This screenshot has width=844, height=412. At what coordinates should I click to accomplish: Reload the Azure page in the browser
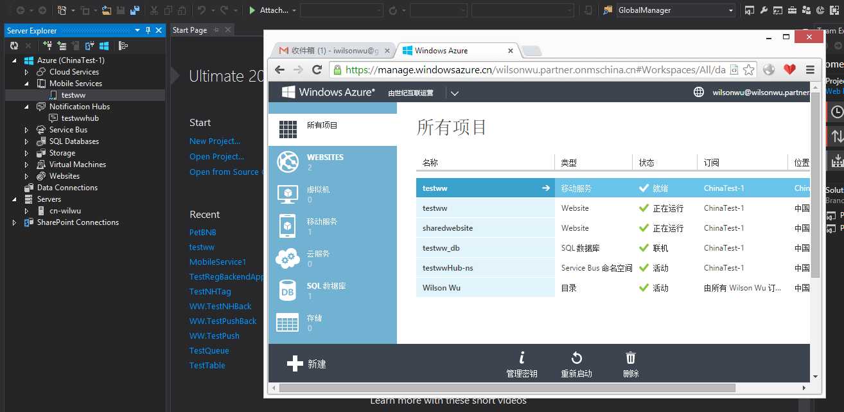(x=317, y=69)
